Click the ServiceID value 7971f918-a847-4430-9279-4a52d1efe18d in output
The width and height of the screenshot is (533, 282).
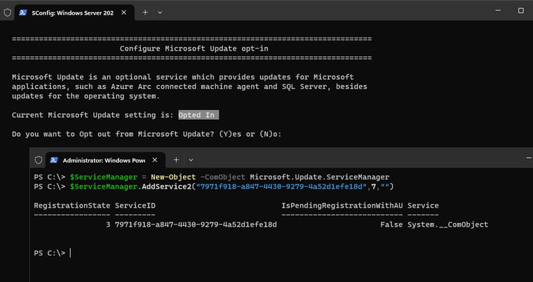pyautogui.click(x=196, y=224)
